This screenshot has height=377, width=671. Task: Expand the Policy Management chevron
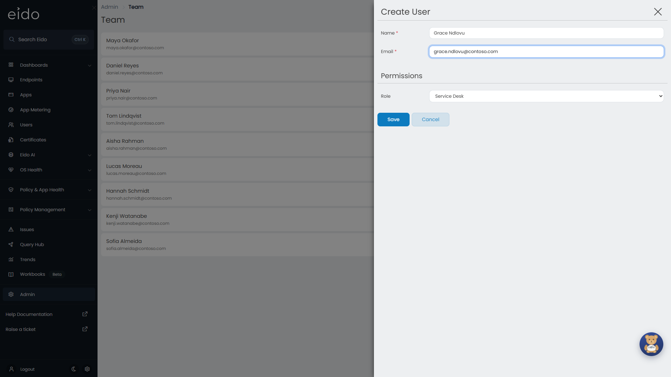pyautogui.click(x=89, y=210)
